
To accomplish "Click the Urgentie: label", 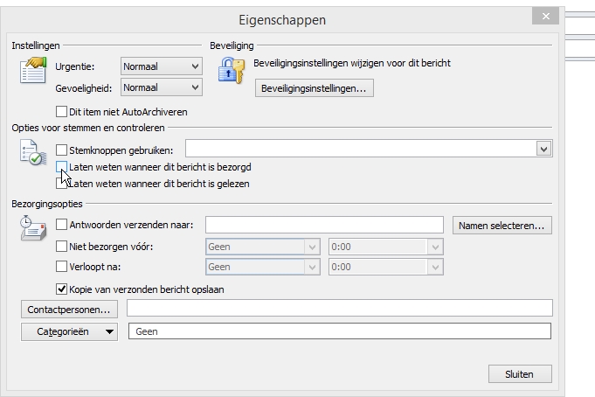I will [75, 66].
